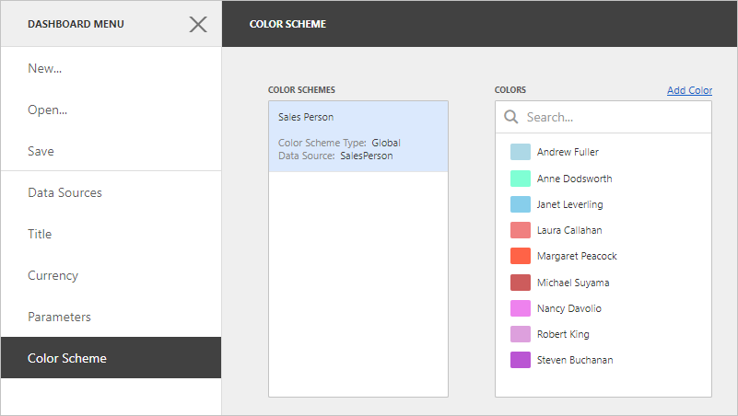Change Margaret Peacock's tomato red swatch
This screenshot has width=738, height=416.
tap(520, 256)
